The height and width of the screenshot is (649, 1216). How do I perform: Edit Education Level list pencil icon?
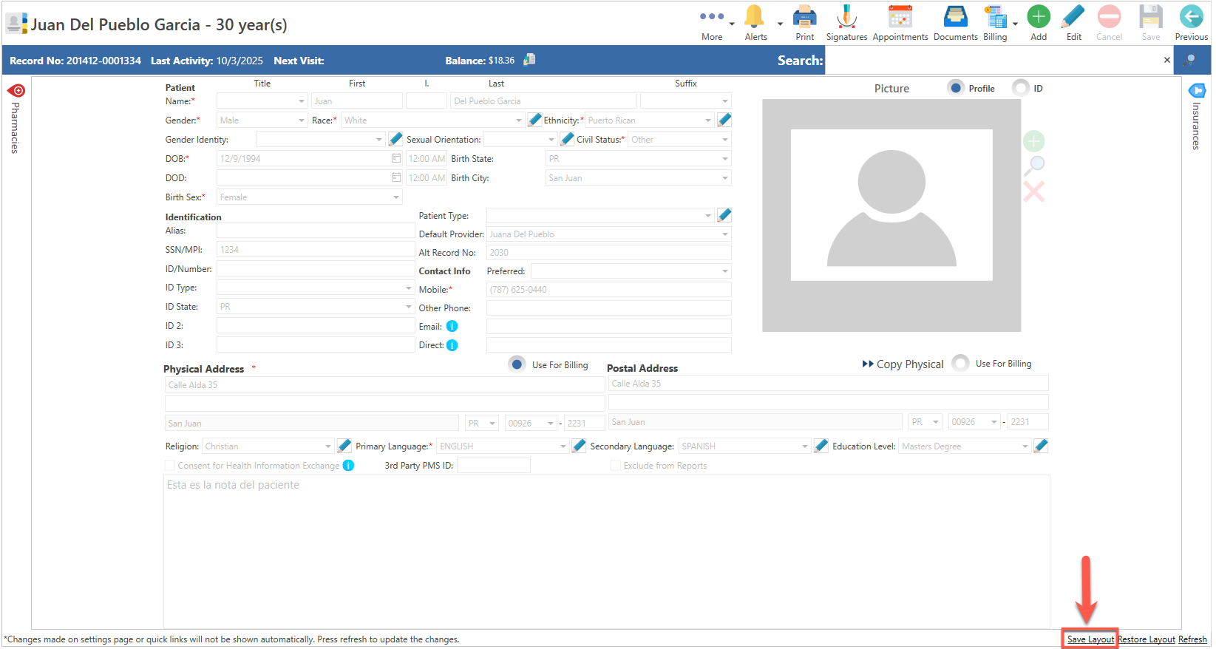tap(1041, 446)
